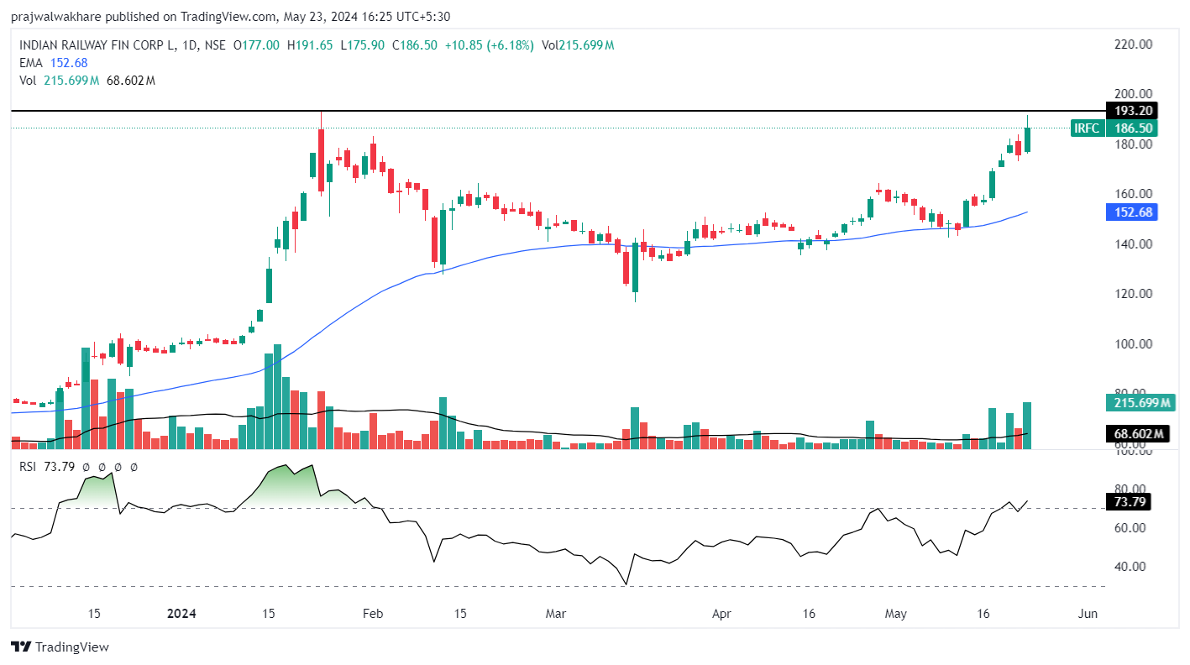Click the 68.602M value in Vol legend
Screen dimensions: 1190x665
(131, 81)
